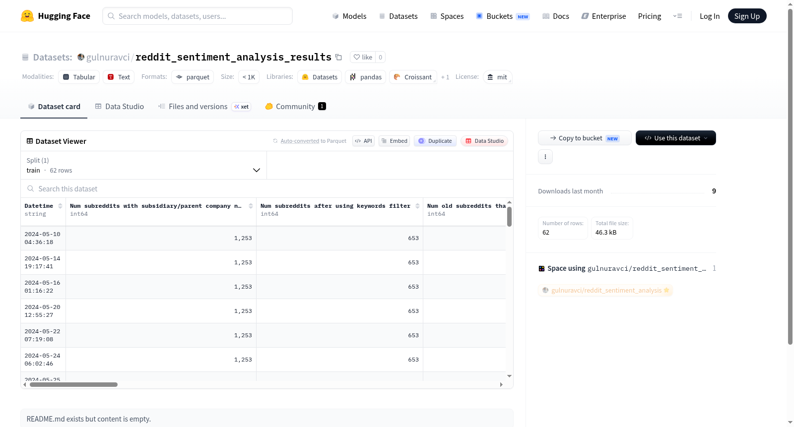Click the size <1K tag
Viewport: 794px width, 427px height.
[x=249, y=77]
